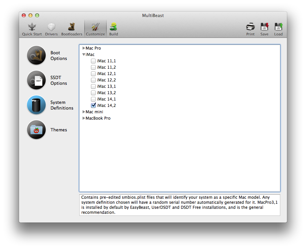
Task: Click the Print toolbar icon
Action: 250,27
